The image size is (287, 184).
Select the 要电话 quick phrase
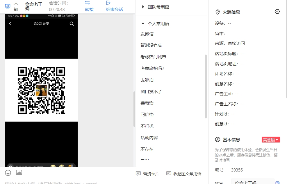point(147,103)
